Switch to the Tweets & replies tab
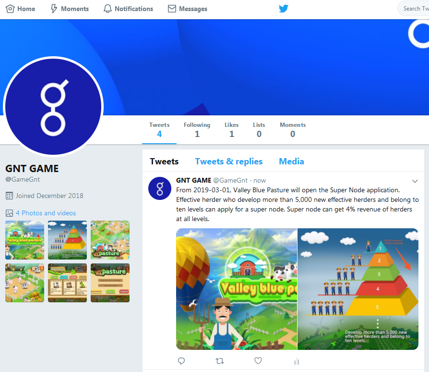The image size is (429, 372). (x=229, y=161)
